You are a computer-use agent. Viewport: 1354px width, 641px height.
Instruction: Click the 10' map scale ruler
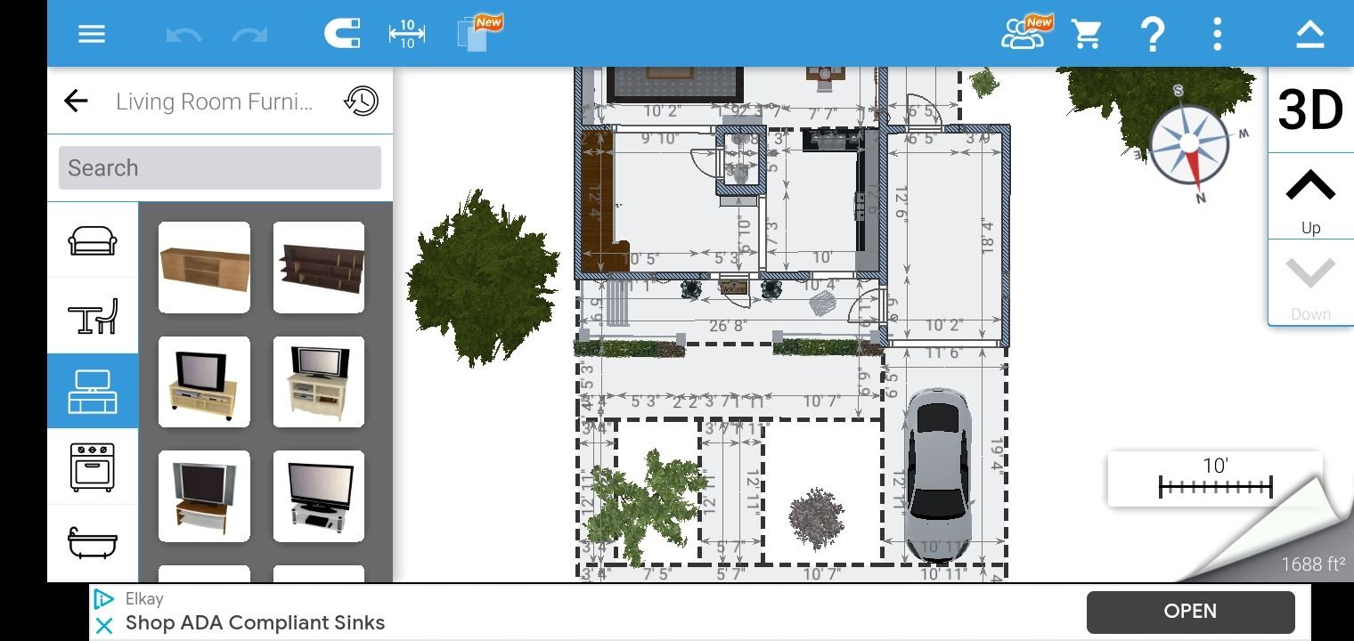(x=1215, y=479)
